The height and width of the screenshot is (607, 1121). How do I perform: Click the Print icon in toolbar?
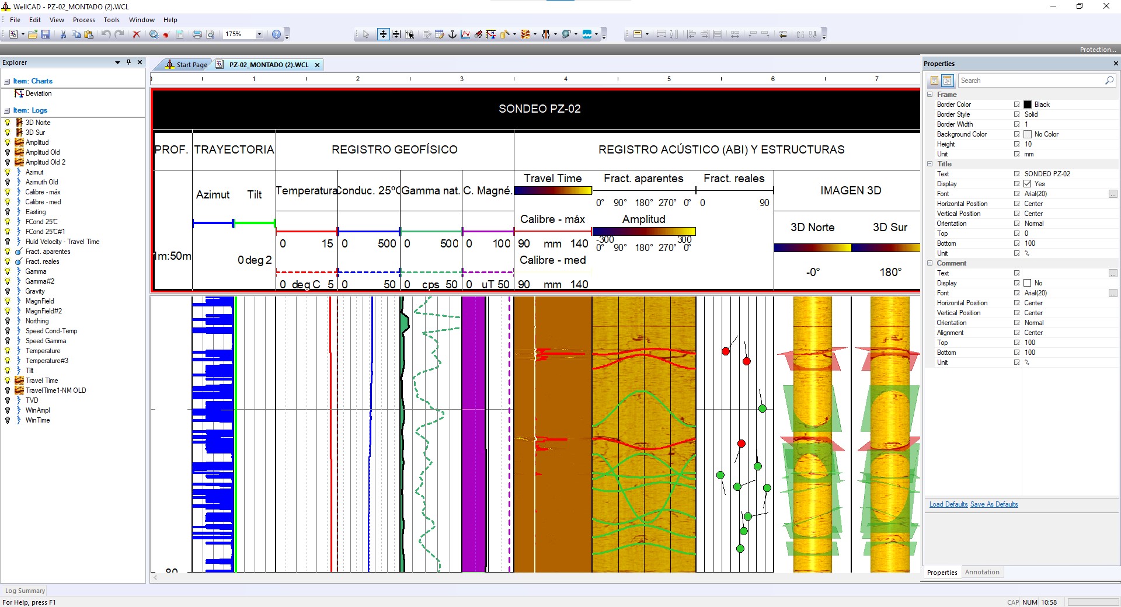tap(197, 34)
